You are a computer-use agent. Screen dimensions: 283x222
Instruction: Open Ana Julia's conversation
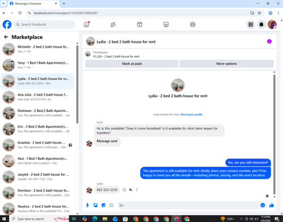pyautogui.click(x=37, y=97)
